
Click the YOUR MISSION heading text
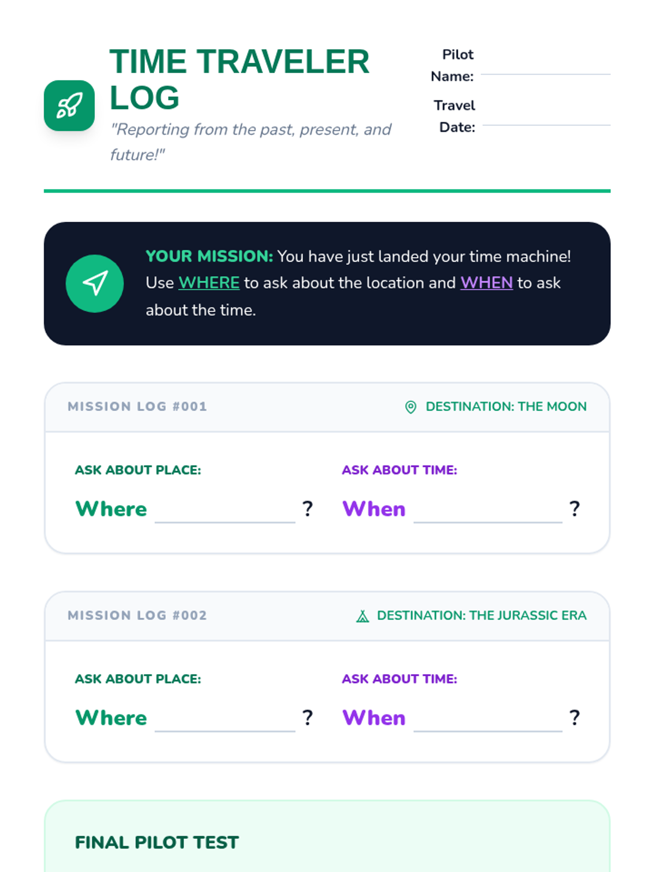pyautogui.click(x=209, y=256)
